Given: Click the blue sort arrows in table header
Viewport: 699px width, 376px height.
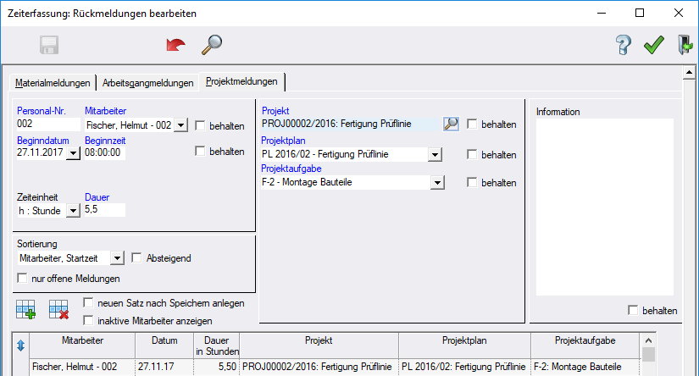Looking at the screenshot, I should pos(21,345).
